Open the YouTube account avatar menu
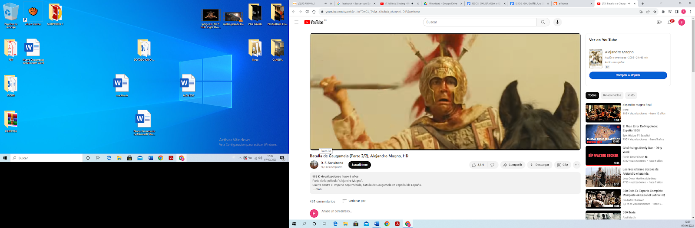The height and width of the screenshot is (228, 695). pos(682,22)
